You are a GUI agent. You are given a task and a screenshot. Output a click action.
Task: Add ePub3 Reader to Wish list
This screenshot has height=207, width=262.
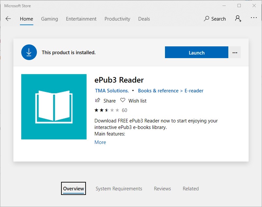click(133, 101)
